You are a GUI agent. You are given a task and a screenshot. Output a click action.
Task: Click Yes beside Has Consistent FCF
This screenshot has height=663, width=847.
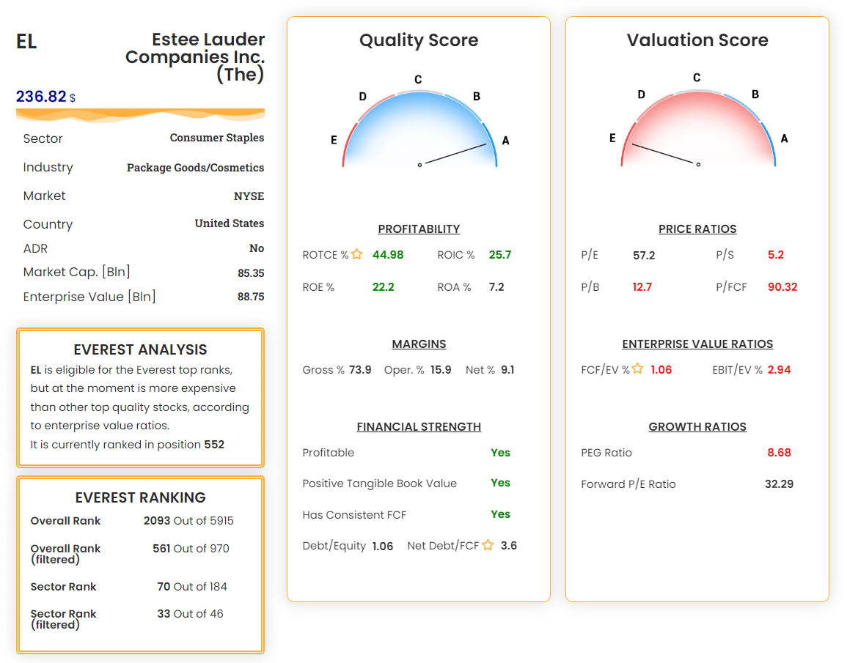(x=500, y=514)
